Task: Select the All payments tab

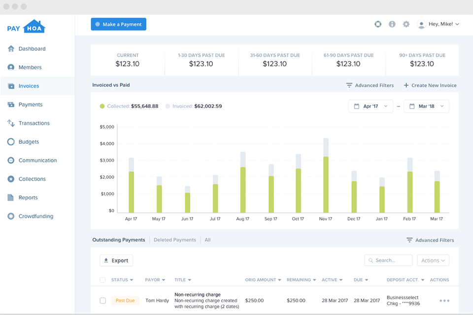Action: pyautogui.click(x=207, y=240)
